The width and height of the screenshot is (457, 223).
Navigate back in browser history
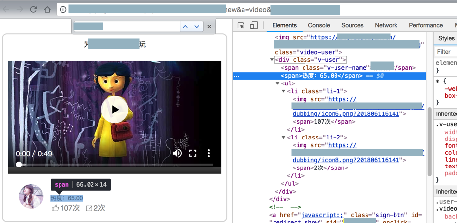coord(6,10)
